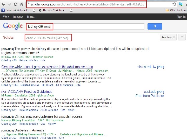Open The New York Times bookmark
187x140 pixels.
[x=52, y=10]
